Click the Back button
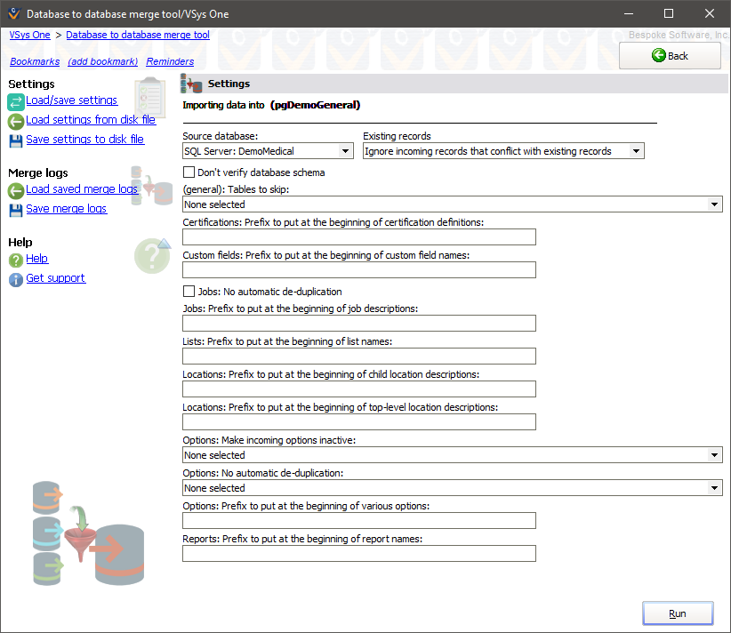The height and width of the screenshot is (633, 731). tap(670, 56)
